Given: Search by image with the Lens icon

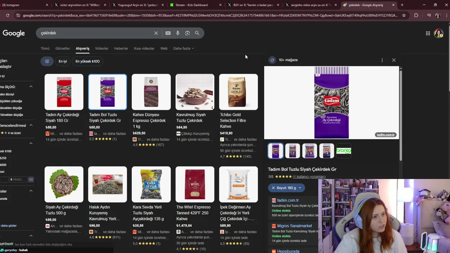Looking at the screenshot, I should pyautogui.click(x=187, y=33).
